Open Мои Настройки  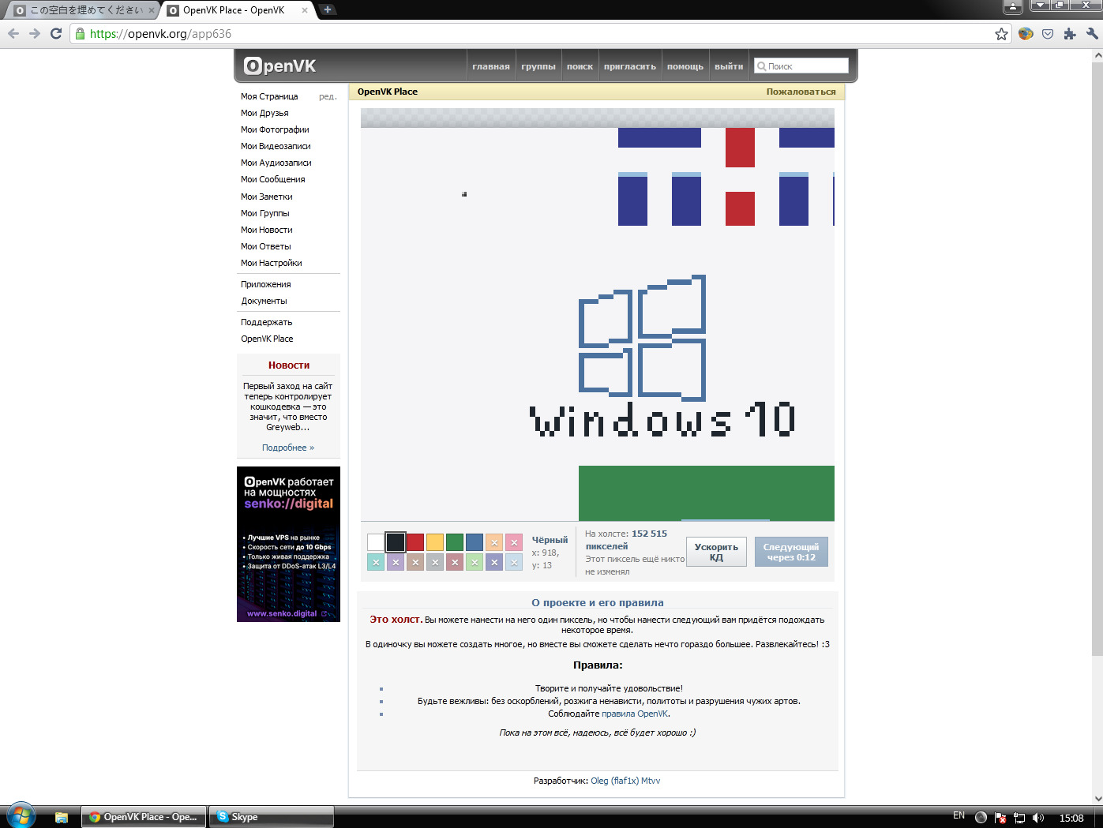(272, 263)
